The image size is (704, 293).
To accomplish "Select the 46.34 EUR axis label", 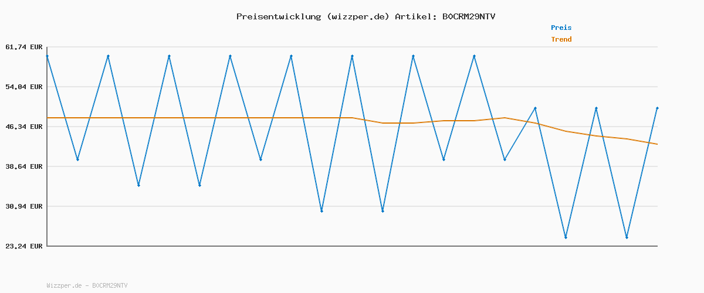I will coord(24,127).
